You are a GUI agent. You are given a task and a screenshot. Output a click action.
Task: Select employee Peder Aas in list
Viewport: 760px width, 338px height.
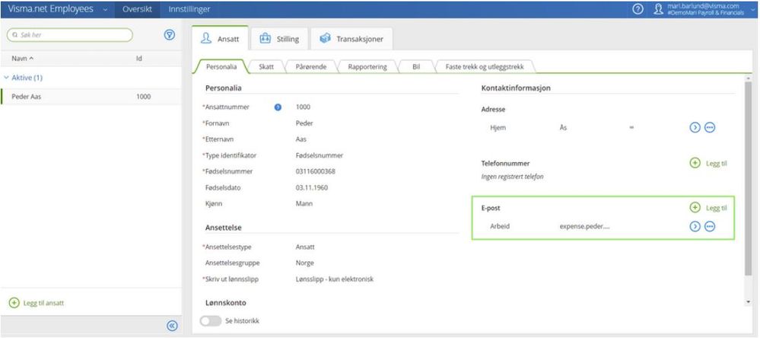click(x=91, y=97)
